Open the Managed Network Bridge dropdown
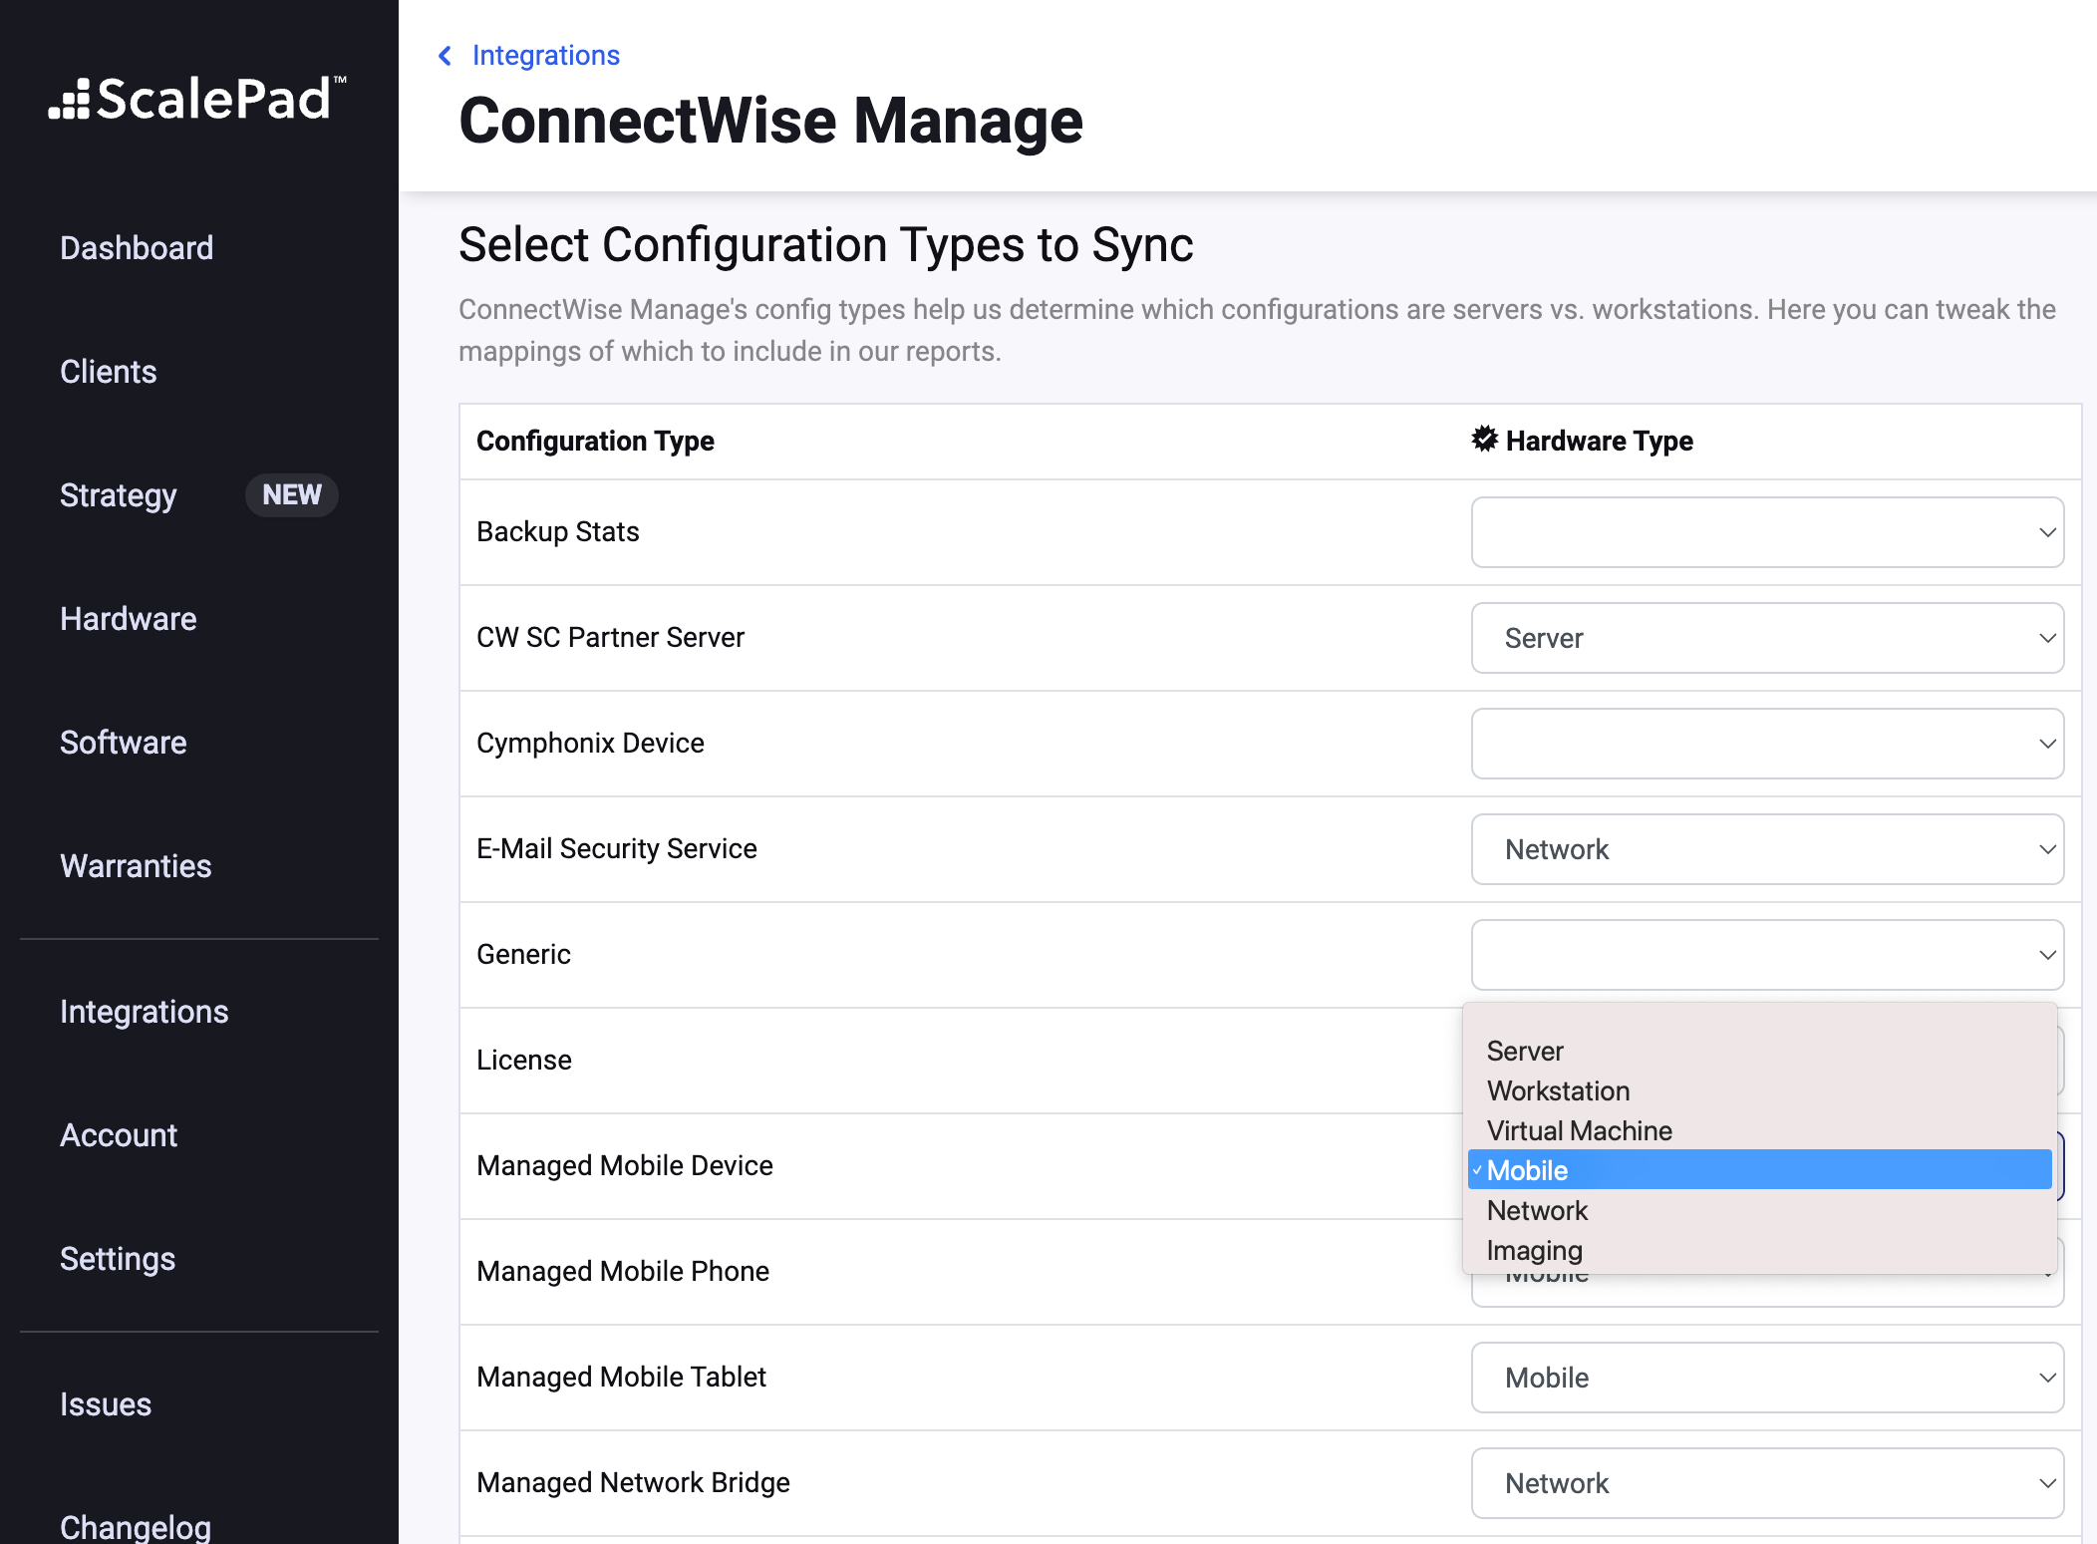 (x=1766, y=1483)
